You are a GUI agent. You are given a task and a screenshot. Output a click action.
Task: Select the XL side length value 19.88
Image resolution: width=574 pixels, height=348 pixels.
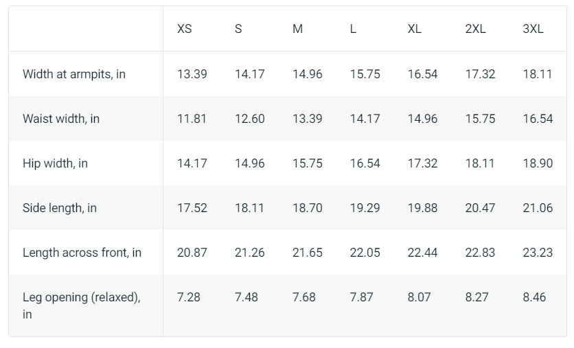point(422,208)
